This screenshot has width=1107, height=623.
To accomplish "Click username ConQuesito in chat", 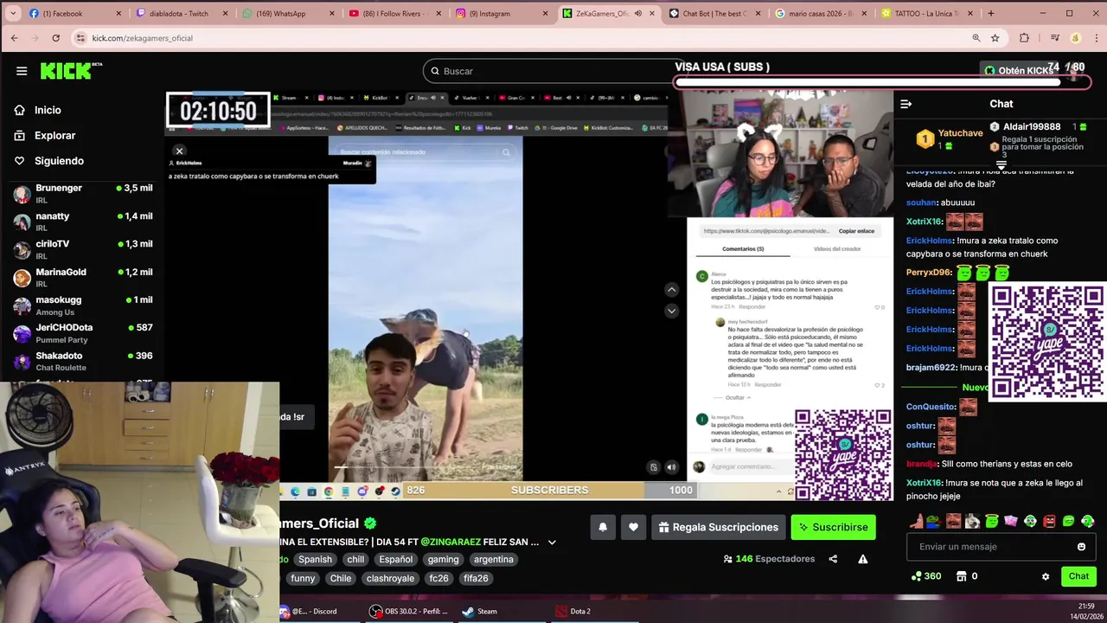I will 931,407.
